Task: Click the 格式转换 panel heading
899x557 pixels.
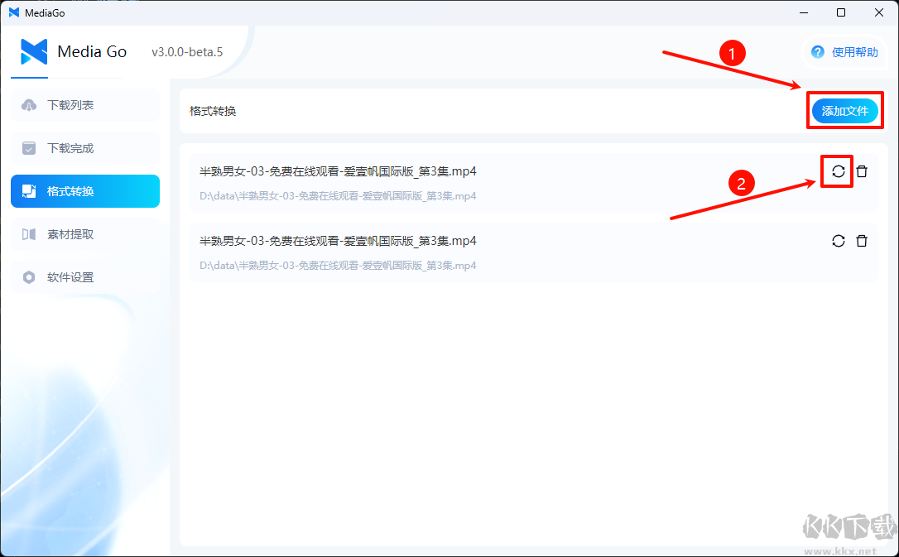Action: click(x=213, y=111)
